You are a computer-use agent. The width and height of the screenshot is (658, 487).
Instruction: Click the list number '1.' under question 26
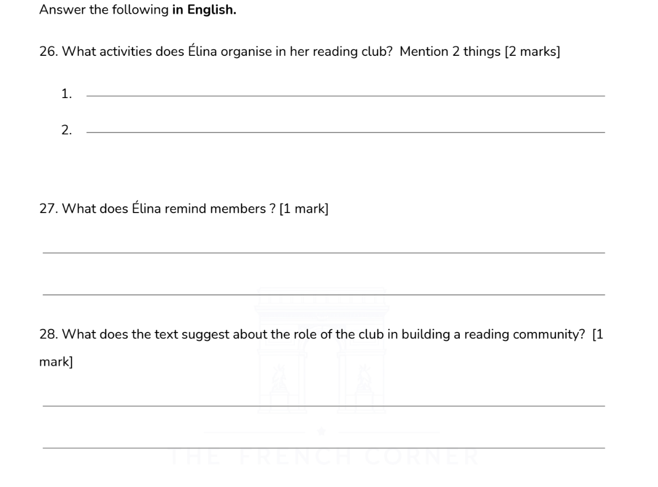click(67, 94)
